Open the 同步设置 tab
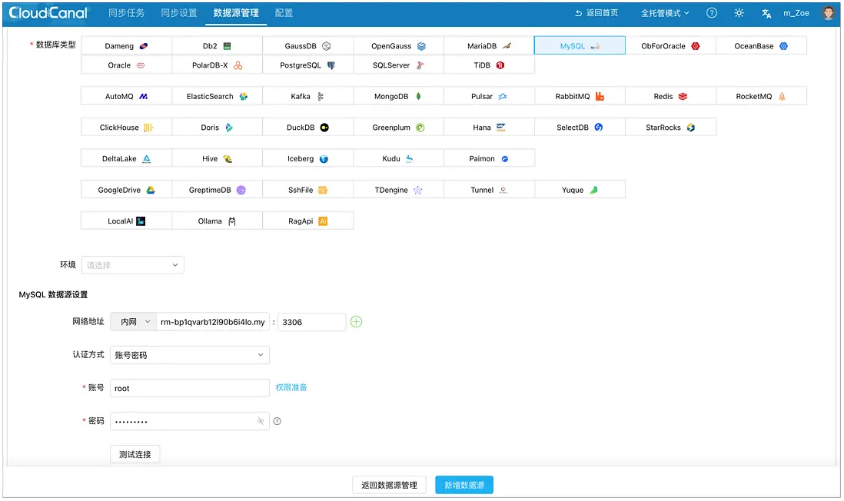 [x=179, y=13]
